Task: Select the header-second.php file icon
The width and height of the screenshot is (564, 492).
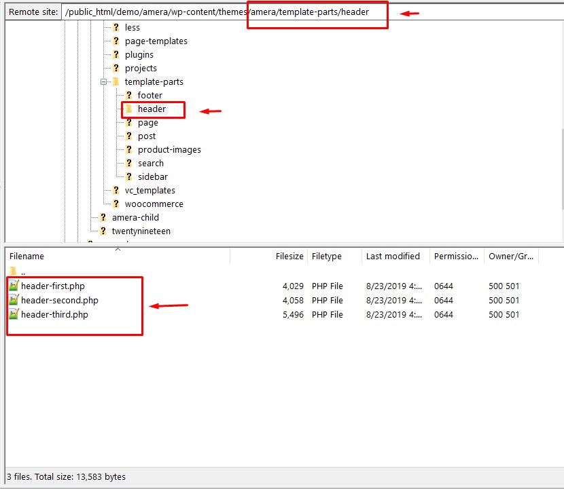Action: pos(14,300)
